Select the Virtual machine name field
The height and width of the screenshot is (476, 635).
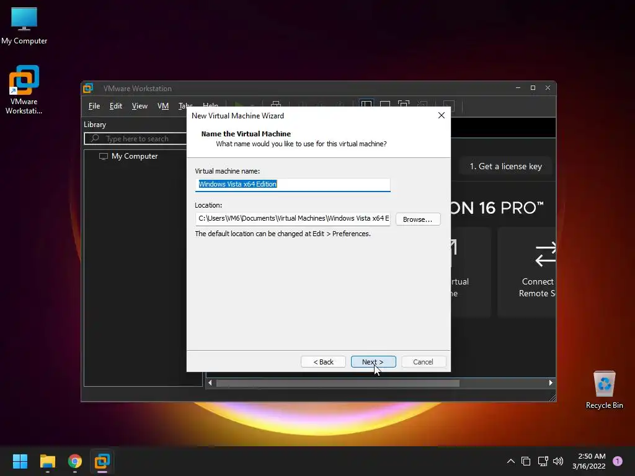(x=293, y=184)
